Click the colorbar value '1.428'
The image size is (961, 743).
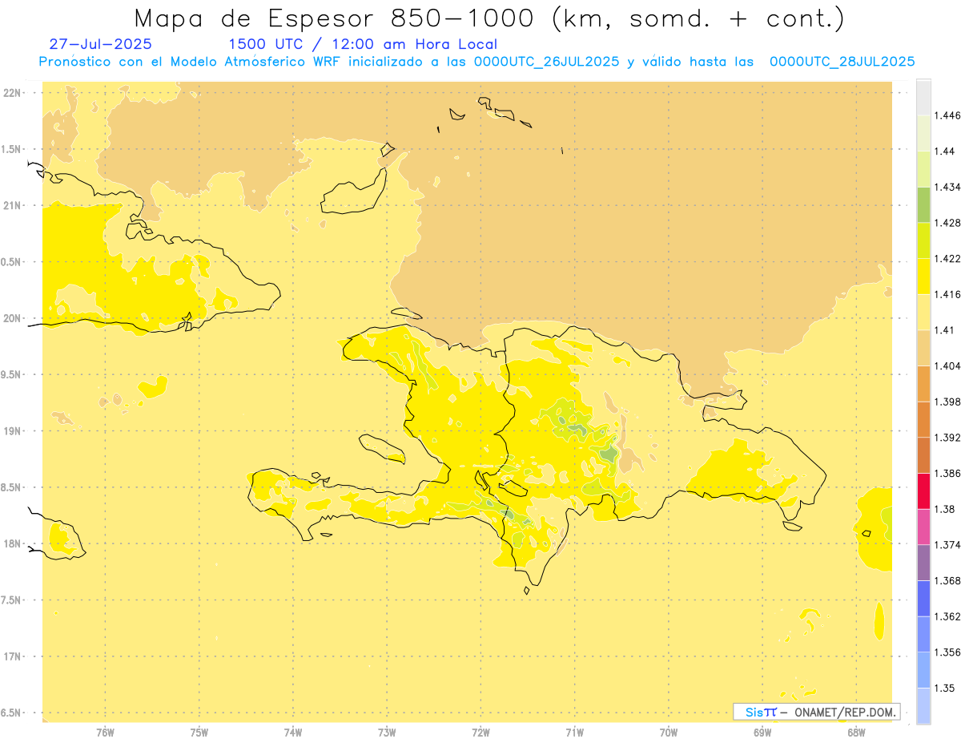(x=949, y=223)
